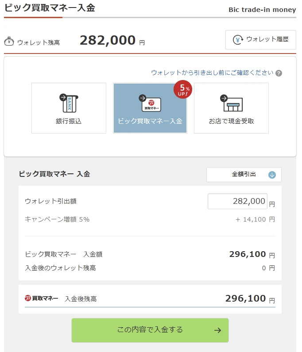The image size is (302, 352).
Task: Click the yen history icon in ウォレット履歴
Action: click(x=238, y=40)
